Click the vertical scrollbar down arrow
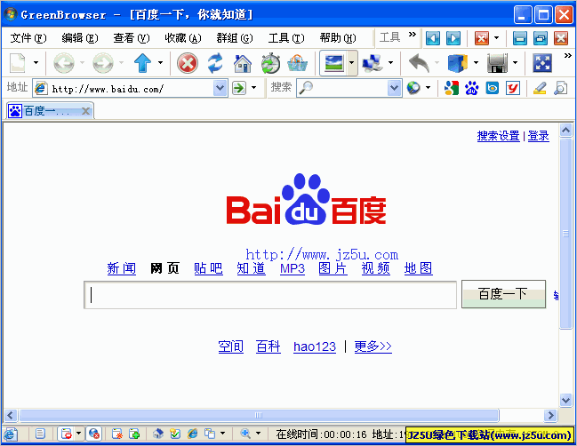This screenshot has height=446, width=577. point(565,400)
